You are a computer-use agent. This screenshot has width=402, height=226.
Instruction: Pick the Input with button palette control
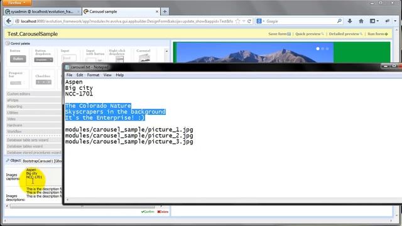pyautogui.click(x=95, y=55)
